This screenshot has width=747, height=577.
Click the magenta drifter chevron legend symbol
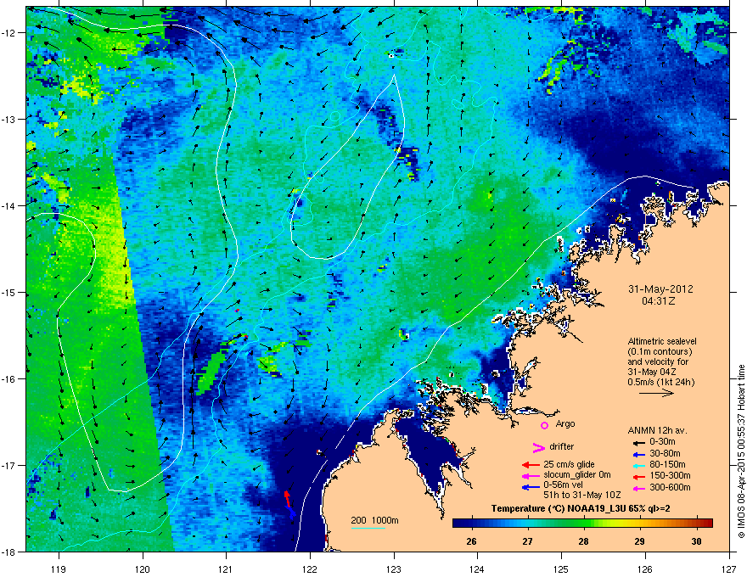(538, 447)
